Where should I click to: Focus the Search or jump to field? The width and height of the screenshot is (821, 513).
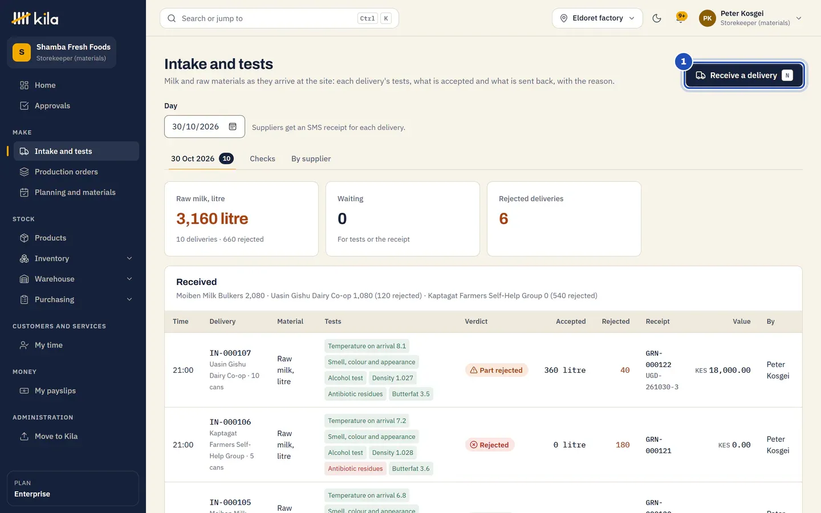coord(279,18)
